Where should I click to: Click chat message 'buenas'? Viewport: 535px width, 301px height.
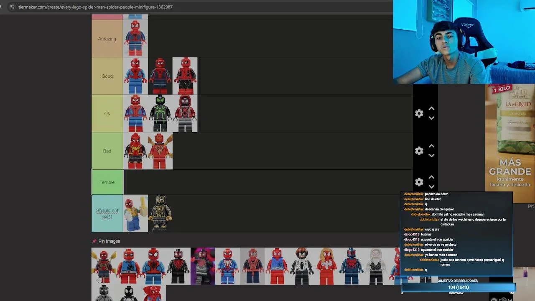click(426, 235)
